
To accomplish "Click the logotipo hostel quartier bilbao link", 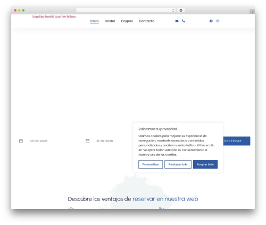I will [54, 16].
